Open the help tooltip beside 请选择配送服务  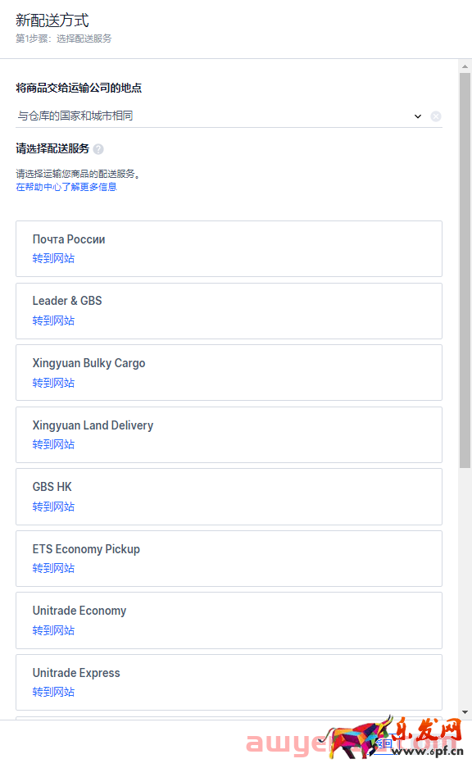(x=97, y=148)
